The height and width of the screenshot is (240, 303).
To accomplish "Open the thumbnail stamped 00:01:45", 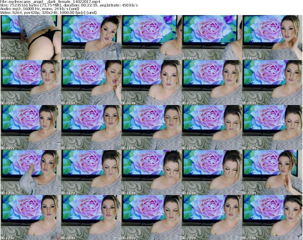I will pyautogui.click(x=91, y=38).
